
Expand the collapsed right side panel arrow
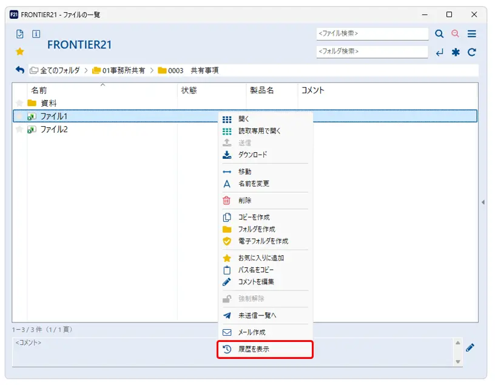pos(483,202)
